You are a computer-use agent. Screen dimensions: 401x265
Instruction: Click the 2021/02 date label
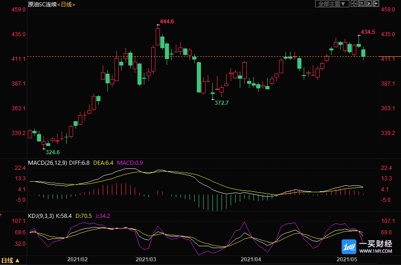click(77, 260)
